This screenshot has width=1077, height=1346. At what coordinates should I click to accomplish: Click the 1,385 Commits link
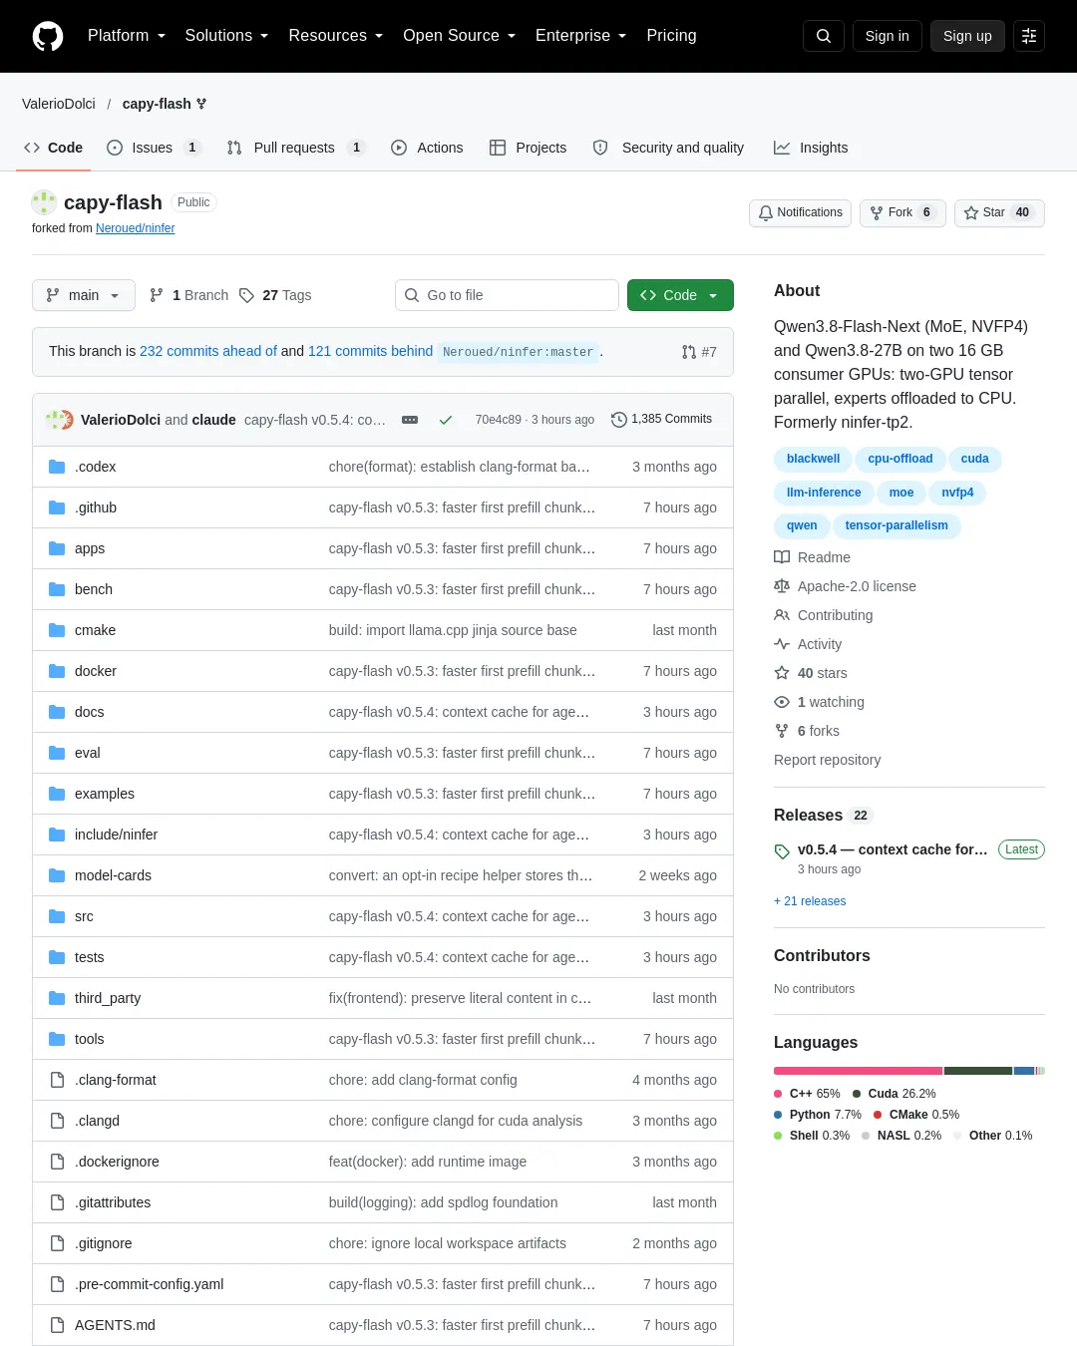point(662,420)
